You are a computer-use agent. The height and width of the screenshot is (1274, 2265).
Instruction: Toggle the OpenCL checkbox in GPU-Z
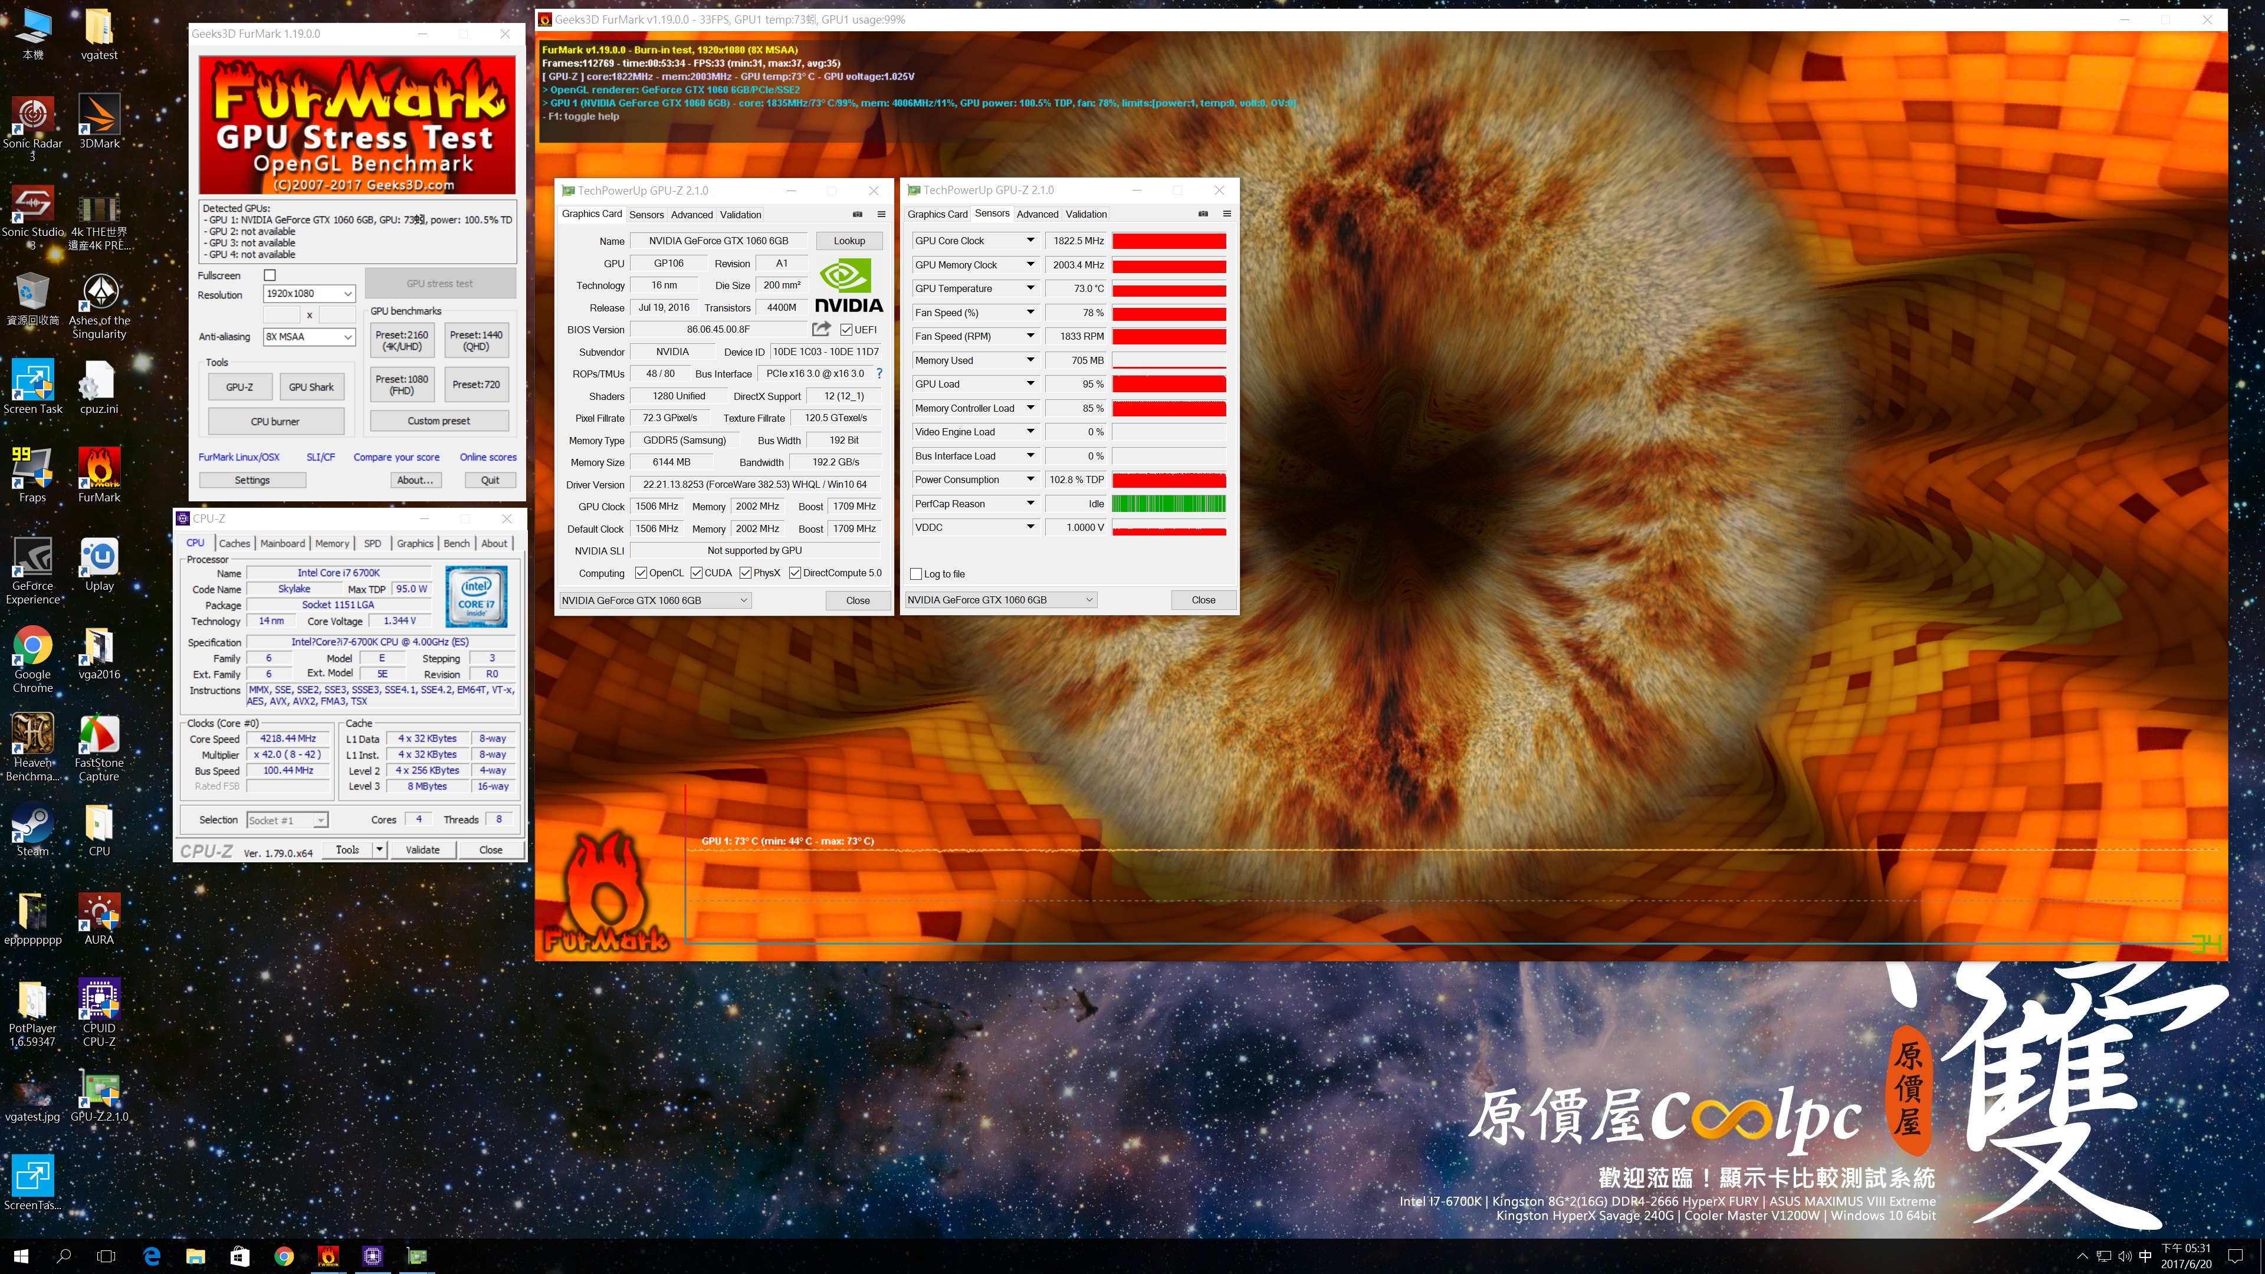click(x=641, y=573)
